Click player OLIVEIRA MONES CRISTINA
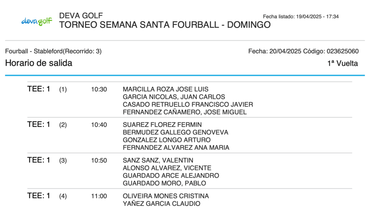 click(166, 196)
